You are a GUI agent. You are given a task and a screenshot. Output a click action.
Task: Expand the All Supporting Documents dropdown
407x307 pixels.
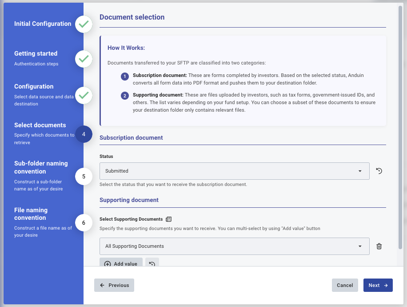point(235,246)
